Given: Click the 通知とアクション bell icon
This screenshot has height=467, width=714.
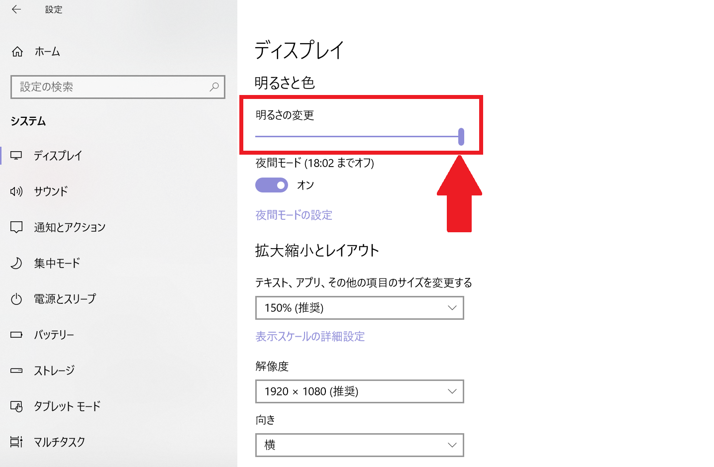Looking at the screenshot, I should (x=16, y=227).
